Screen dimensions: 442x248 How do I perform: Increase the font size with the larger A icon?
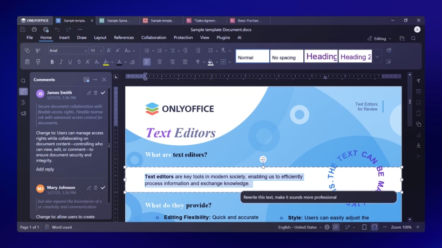pos(109,51)
